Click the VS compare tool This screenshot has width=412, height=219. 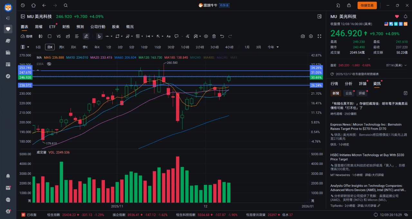tap(59, 36)
